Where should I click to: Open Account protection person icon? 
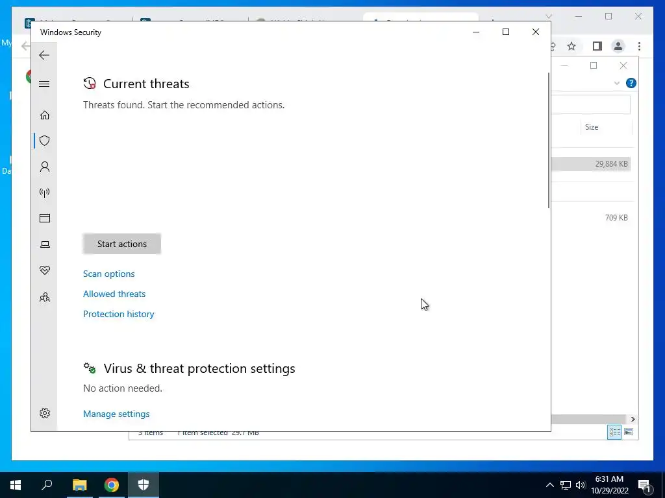(45, 167)
